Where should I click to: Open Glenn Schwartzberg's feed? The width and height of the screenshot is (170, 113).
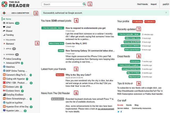[x=17, y=99]
